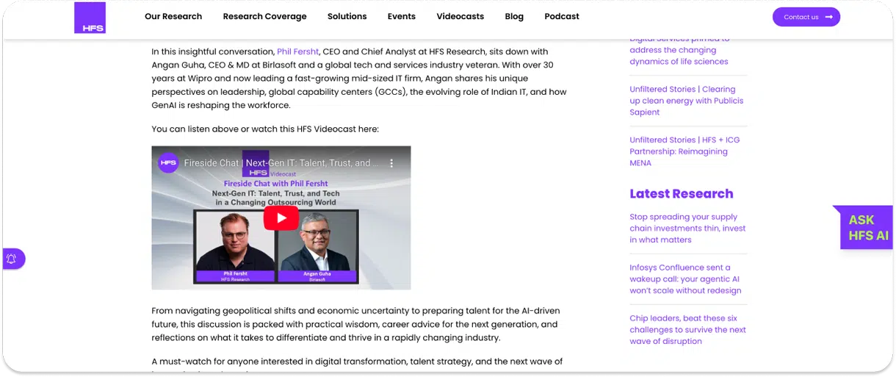The height and width of the screenshot is (377, 896).
Task: Open Videocasts section
Action: pos(460,16)
